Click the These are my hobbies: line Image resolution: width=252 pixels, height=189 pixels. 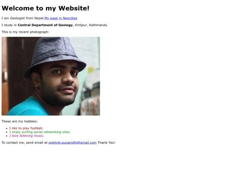click(x=20, y=121)
